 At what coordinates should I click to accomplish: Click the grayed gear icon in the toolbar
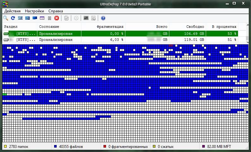76,18
